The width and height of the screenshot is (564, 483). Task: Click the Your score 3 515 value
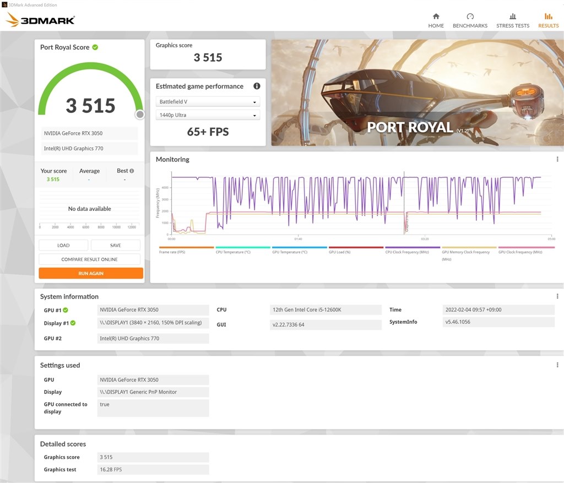53,179
